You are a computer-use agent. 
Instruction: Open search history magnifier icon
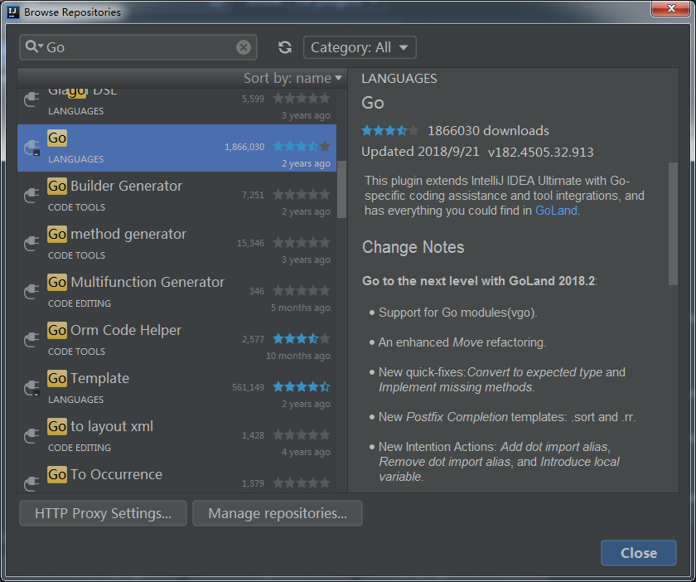tap(34, 46)
